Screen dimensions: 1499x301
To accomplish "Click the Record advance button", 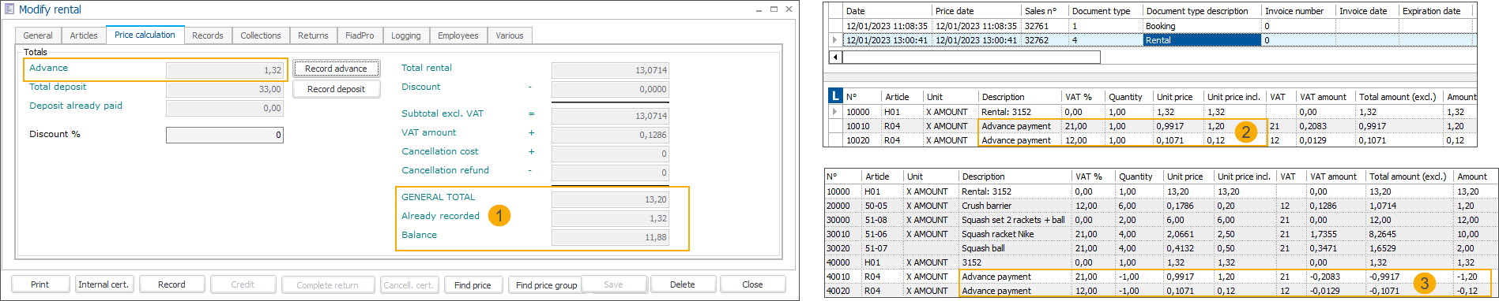I will tap(336, 69).
